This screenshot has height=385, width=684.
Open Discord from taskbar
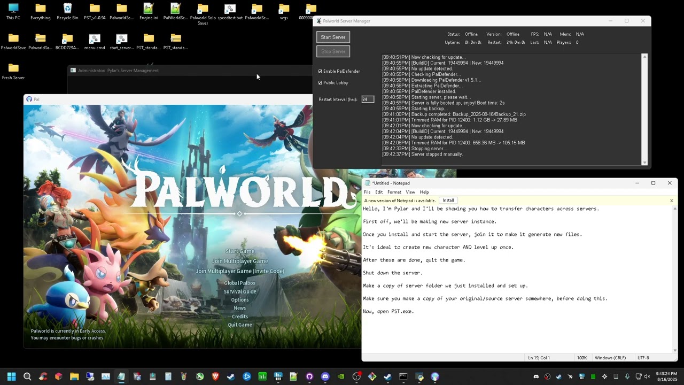pos(325,376)
